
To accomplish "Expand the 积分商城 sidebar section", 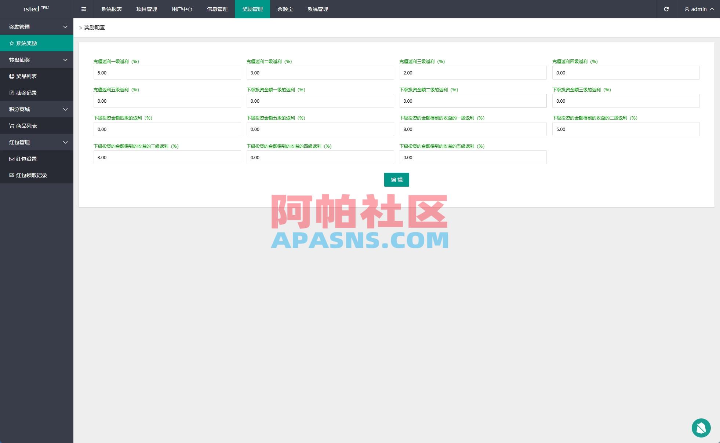I will (x=37, y=109).
